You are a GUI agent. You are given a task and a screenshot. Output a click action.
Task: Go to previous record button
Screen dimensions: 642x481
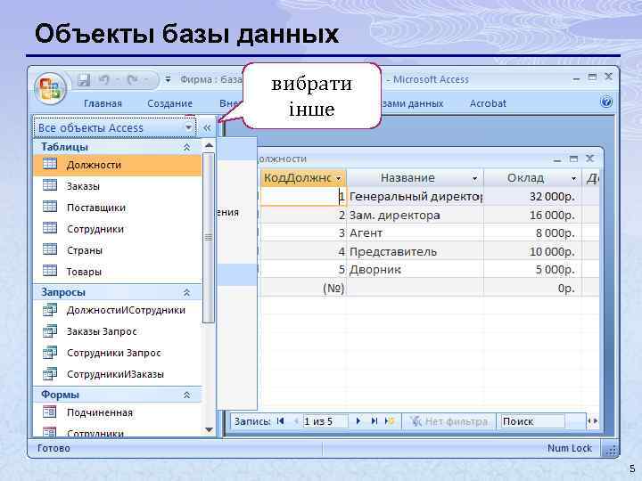click(x=295, y=420)
